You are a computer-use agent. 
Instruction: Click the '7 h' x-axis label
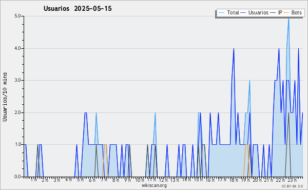click(104, 180)
